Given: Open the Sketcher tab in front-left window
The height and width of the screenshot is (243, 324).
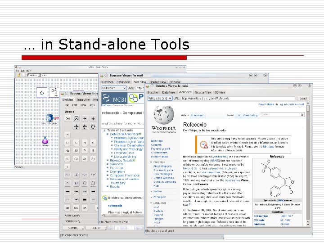Looking at the screenshot, I should [x=68, y=100].
